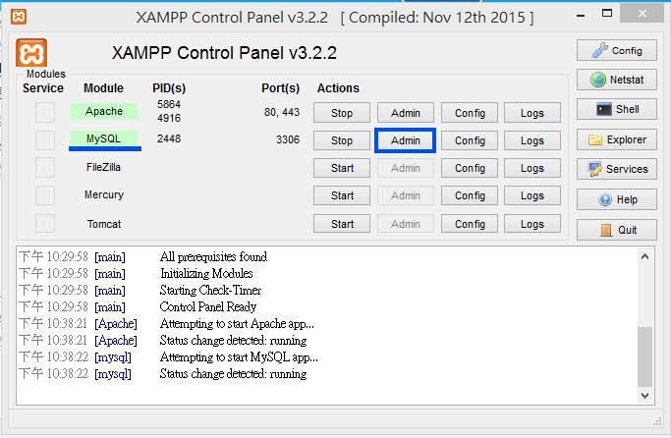Image resolution: width=671 pixels, height=438 pixels.
Task: Open MySQL Admin (phpMyAdmin)
Action: click(x=406, y=140)
